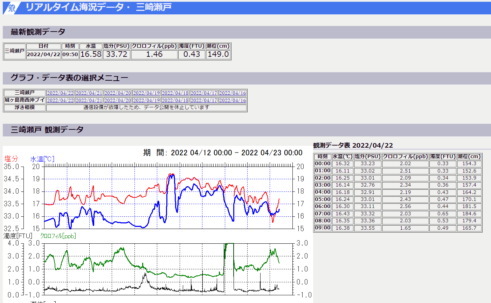The width and height of the screenshot is (491, 303).
Task: View 三崎瀬戸 2022/04/19 data link
Action: coord(146,93)
